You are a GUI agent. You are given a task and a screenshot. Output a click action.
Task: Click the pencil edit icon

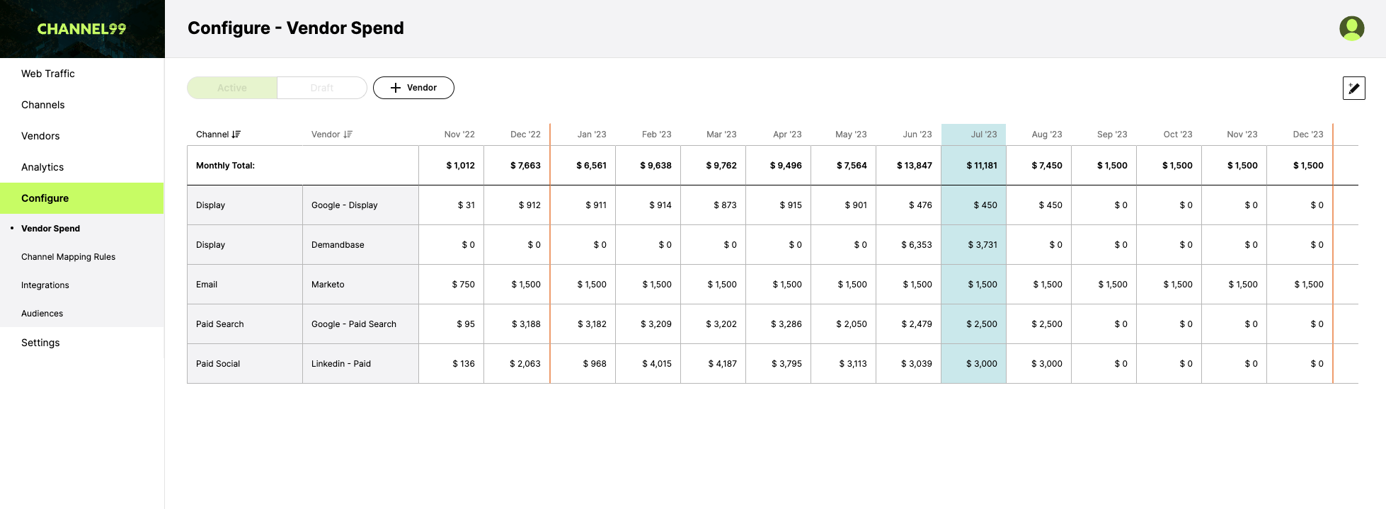point(1353,88)
